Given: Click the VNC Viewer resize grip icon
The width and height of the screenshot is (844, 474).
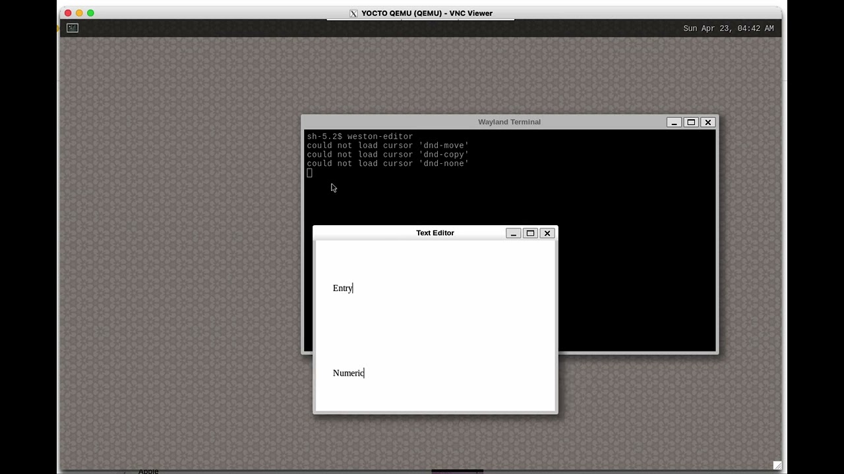Looking at the screenshot, I should click(777, 465).
